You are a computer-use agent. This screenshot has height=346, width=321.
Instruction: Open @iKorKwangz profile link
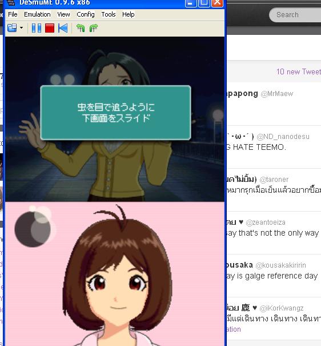click(282, 308)
